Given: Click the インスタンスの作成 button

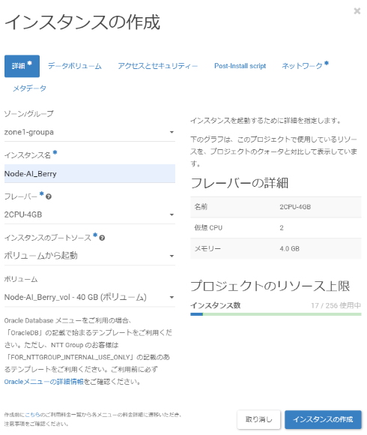Looking at the screenshot, I should click(x=323, y=419).
